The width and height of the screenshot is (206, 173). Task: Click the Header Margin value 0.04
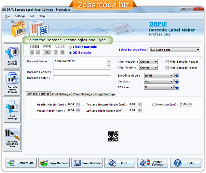71,104
